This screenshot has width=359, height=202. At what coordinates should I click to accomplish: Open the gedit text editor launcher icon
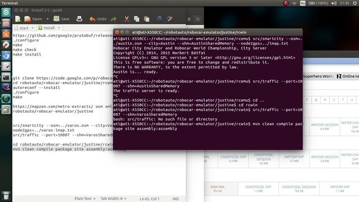point(6,67)
